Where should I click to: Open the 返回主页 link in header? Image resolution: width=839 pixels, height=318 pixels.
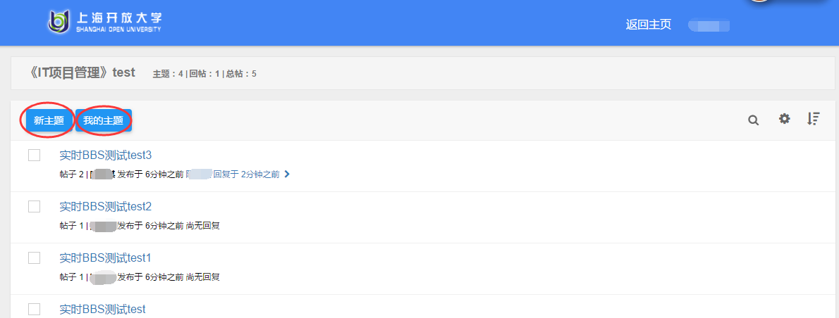649,25
